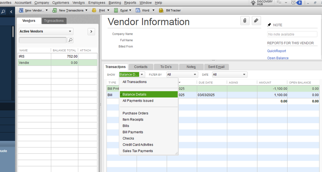This screenshot has width=322, height=172.
Task: Click the sidebar search magnifier icon
Action: click(x=3, y=12)
